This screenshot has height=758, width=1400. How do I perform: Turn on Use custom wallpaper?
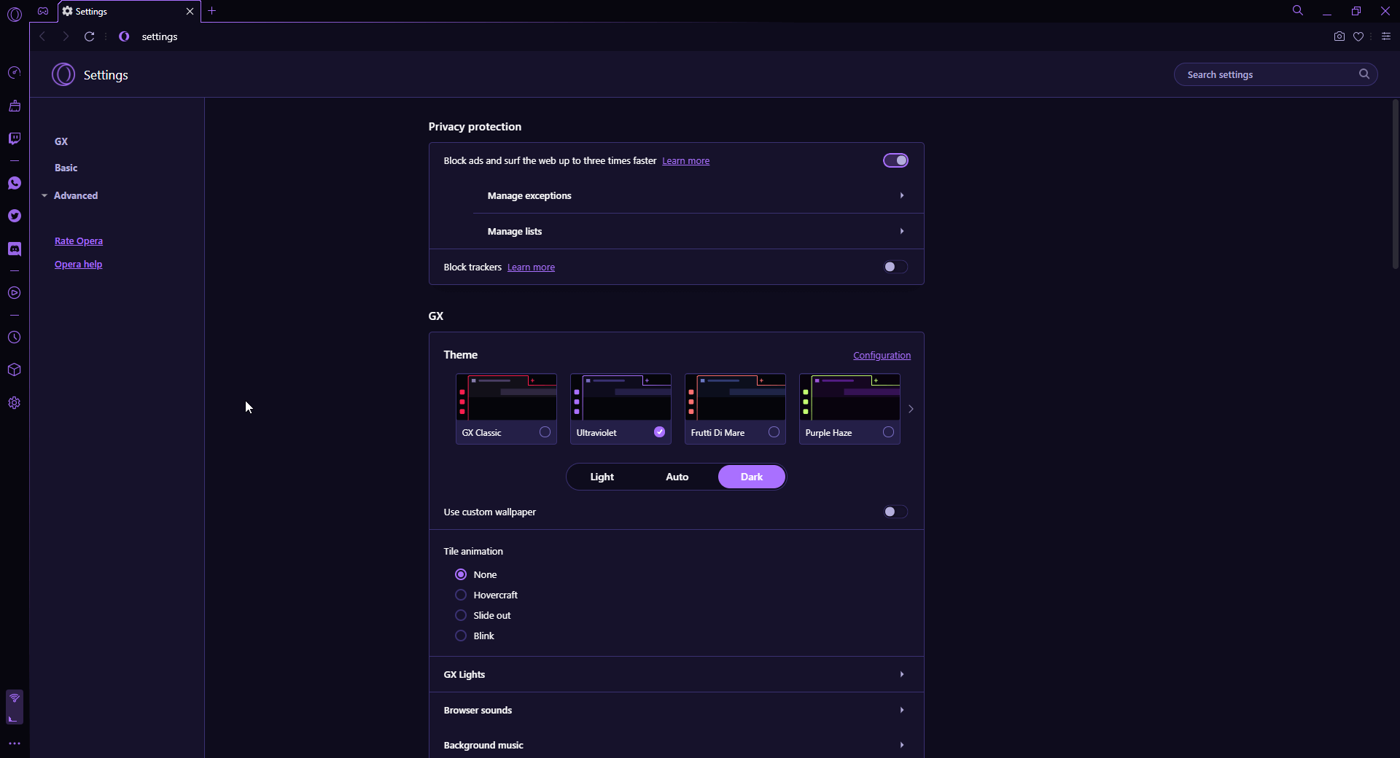[895, 512]
